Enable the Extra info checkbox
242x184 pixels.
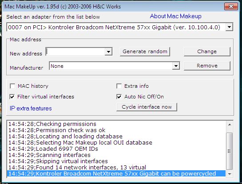pos(119,86)
